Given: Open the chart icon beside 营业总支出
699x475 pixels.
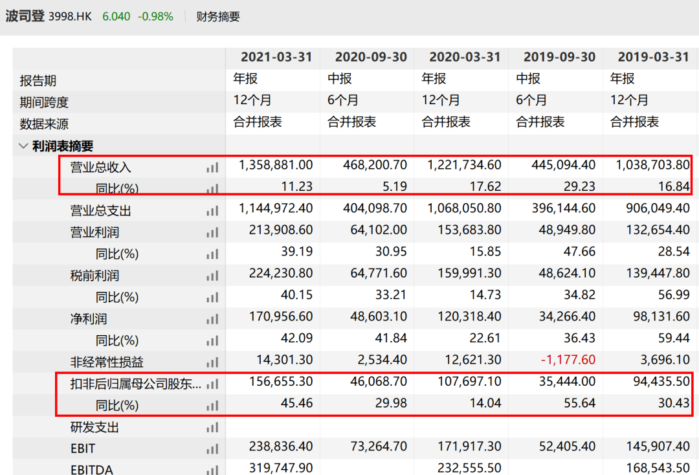Looking at the screenshot, I should point(212,210).
